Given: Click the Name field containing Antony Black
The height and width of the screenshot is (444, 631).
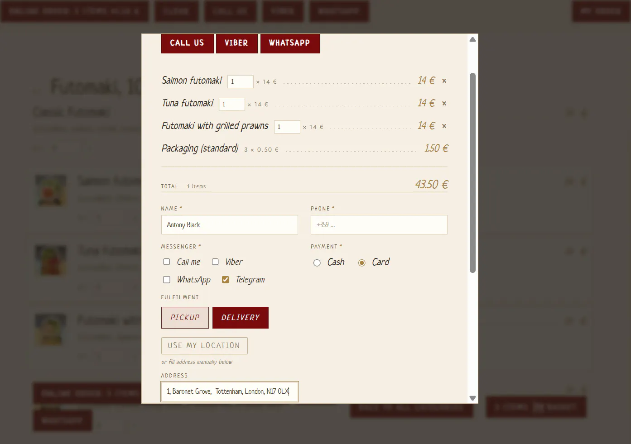Looking at the screenshot, I should coord(230,225).
